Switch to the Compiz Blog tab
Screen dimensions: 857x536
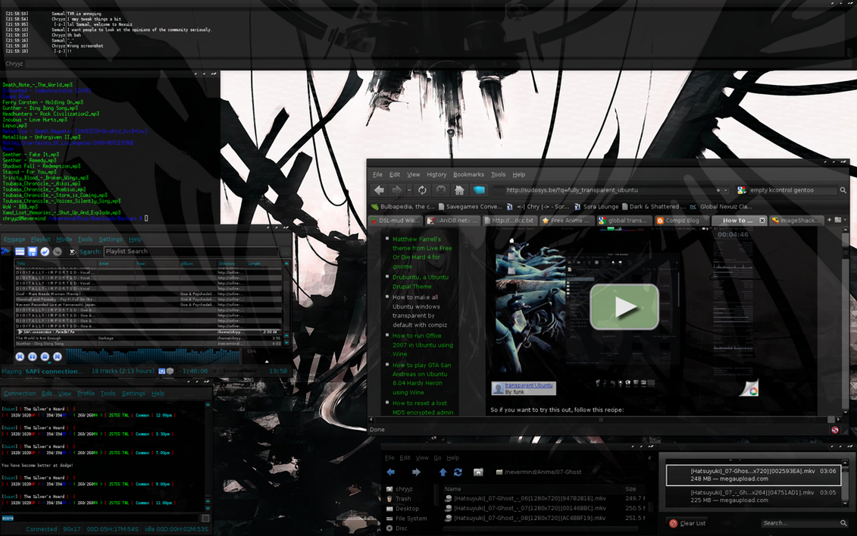point(681,221)
